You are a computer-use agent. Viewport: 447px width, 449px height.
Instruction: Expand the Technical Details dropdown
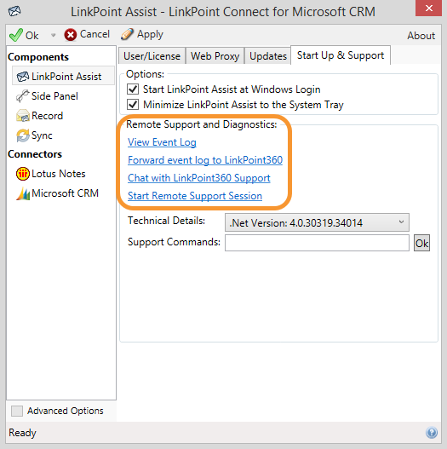(x=317, y=222)
